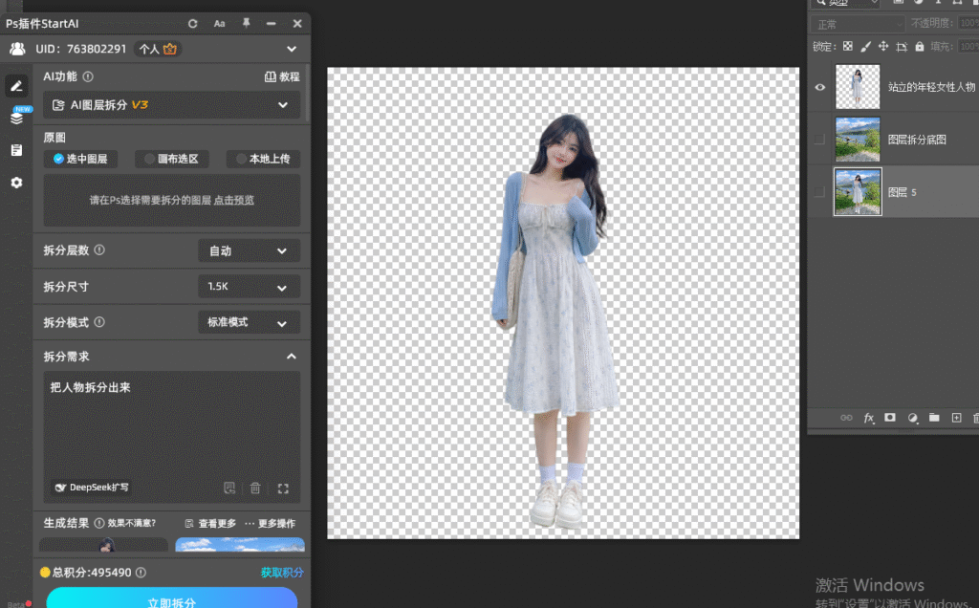Viewport: 979px width, 608px height.
Task: Open the 拆分尺寸 dropdown set to 1.5K
Action: [x=249, y=287]
